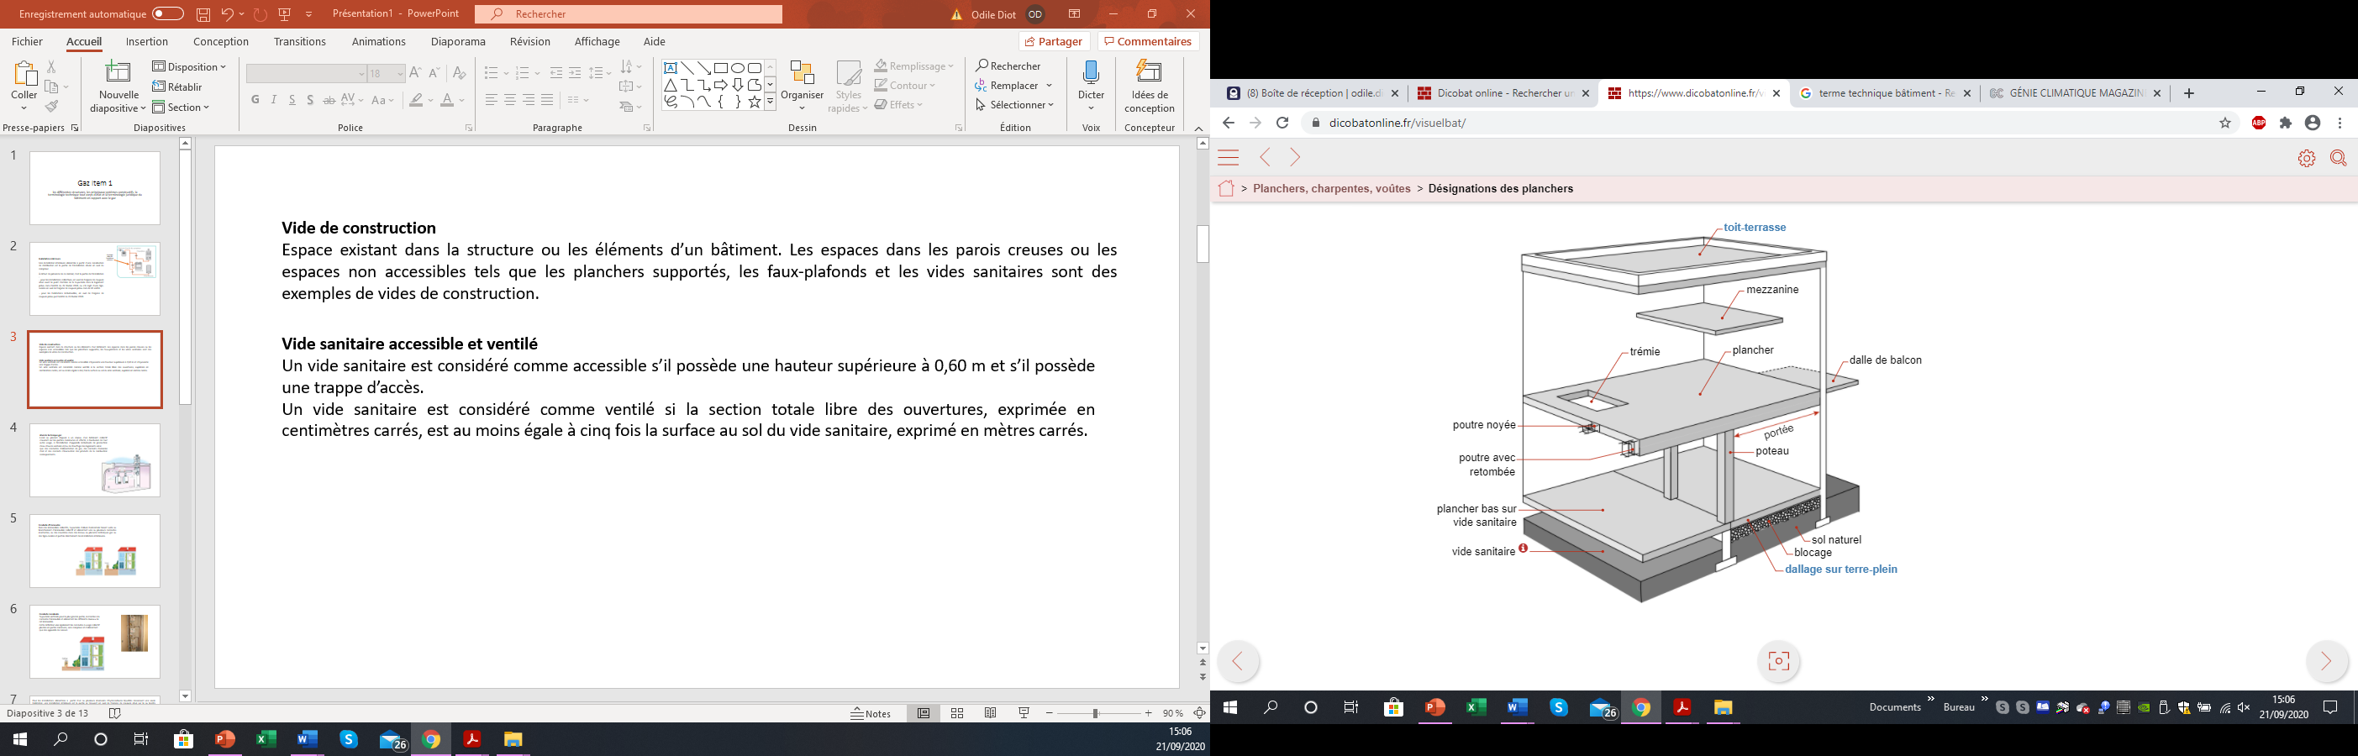Expand the shapes gallery more button
This screenshot has width=2358, height=756.
pyautogui.click(x=770, y=102)
